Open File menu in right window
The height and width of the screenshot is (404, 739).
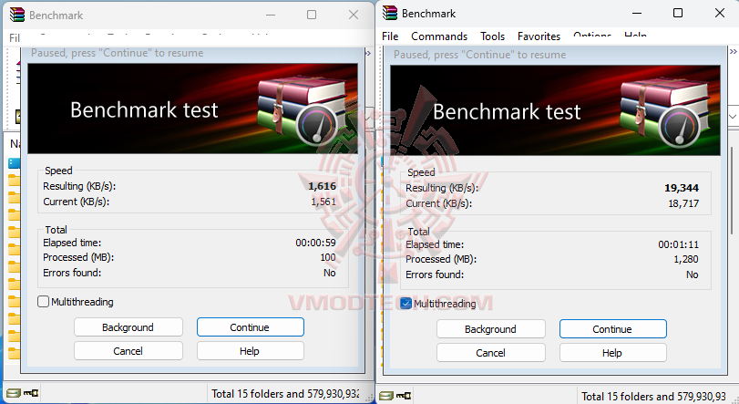390,36
